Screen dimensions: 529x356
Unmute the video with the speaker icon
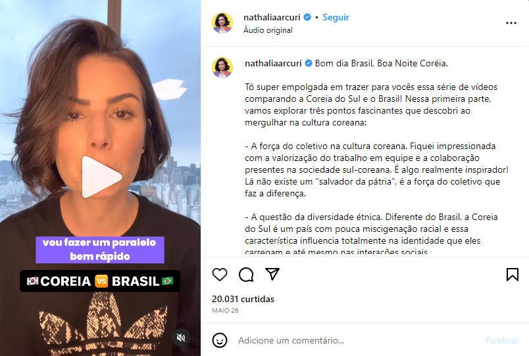[x=181, y=338]
